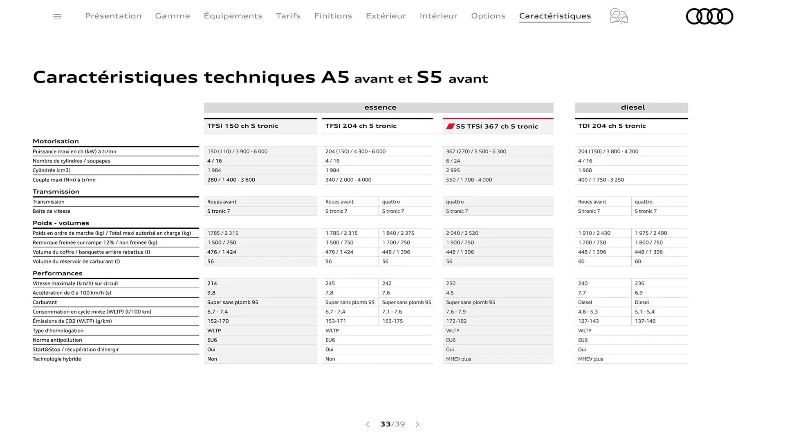This screenshot has height=441, width=785.
Task: Click the page number 33/39 indicator
Action: 392,424
